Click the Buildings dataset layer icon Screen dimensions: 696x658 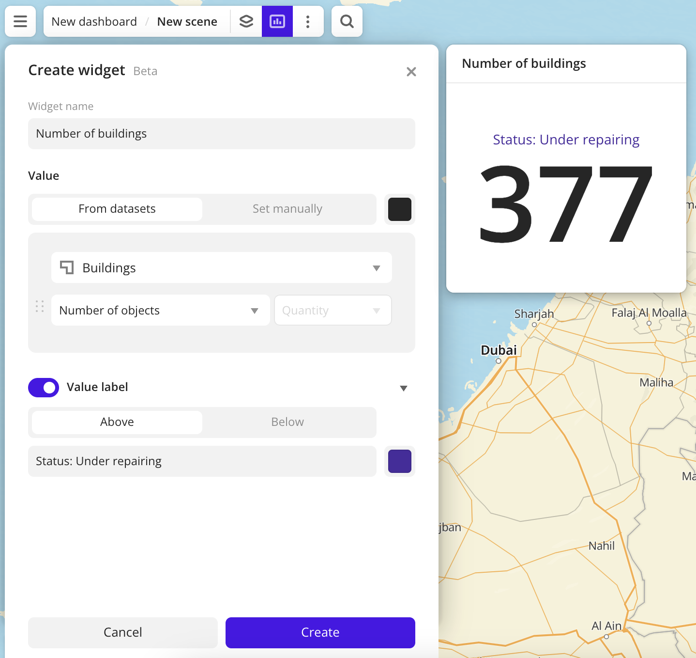pos(67,267)
